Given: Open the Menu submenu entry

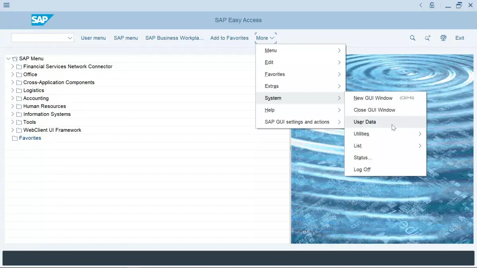Looking at the screenshot, I should pos(301,50).
